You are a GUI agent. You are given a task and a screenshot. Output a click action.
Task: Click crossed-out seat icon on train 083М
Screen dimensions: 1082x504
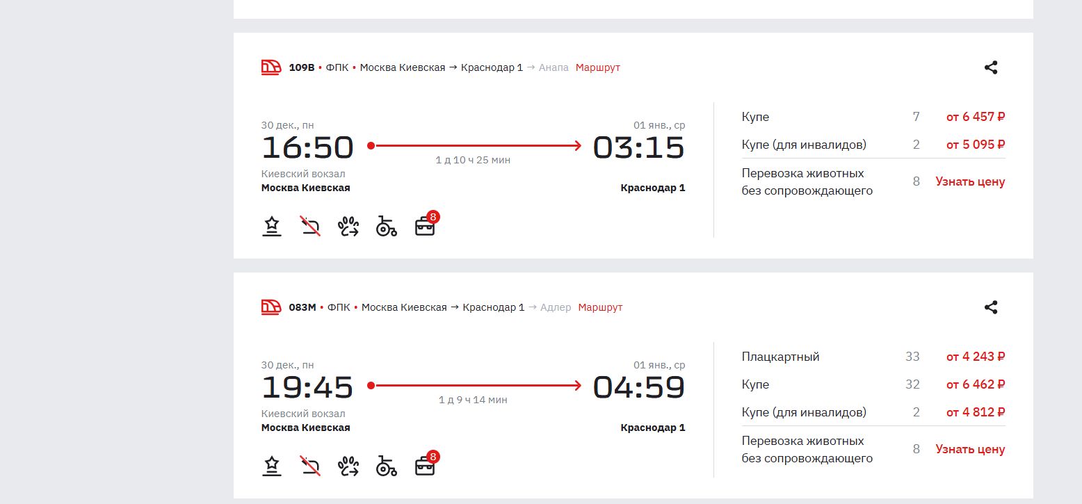310,466
